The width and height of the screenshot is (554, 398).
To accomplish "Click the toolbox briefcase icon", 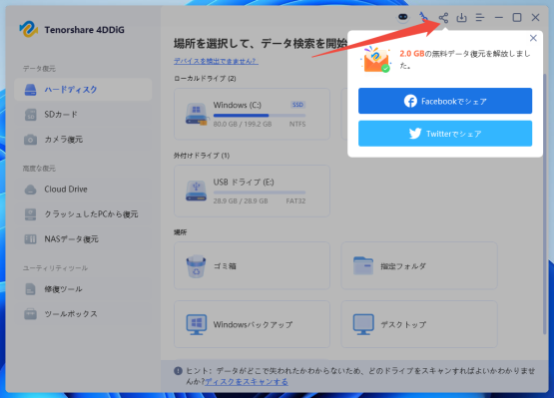I will coord(30,314).
